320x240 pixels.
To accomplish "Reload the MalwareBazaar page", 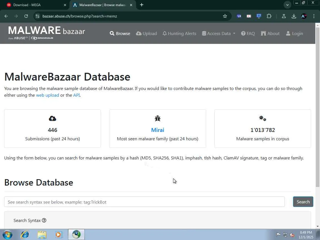I will 26,16.
